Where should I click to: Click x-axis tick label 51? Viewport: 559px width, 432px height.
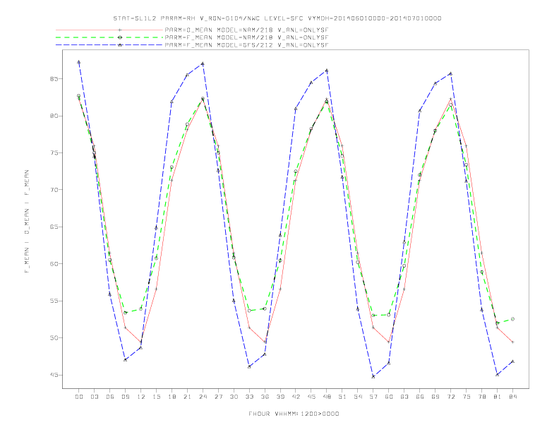coord(342,397)
